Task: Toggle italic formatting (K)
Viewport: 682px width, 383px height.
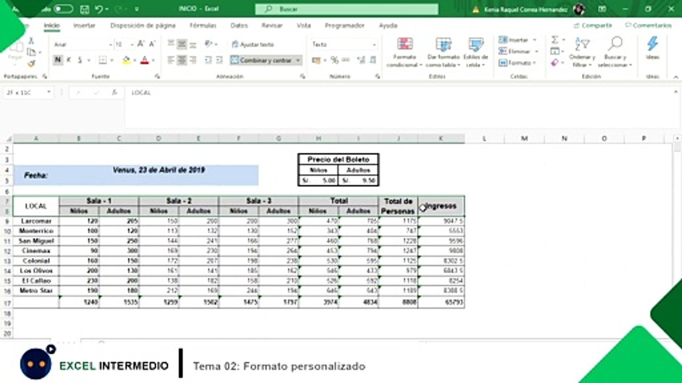Action: point(69,60)
